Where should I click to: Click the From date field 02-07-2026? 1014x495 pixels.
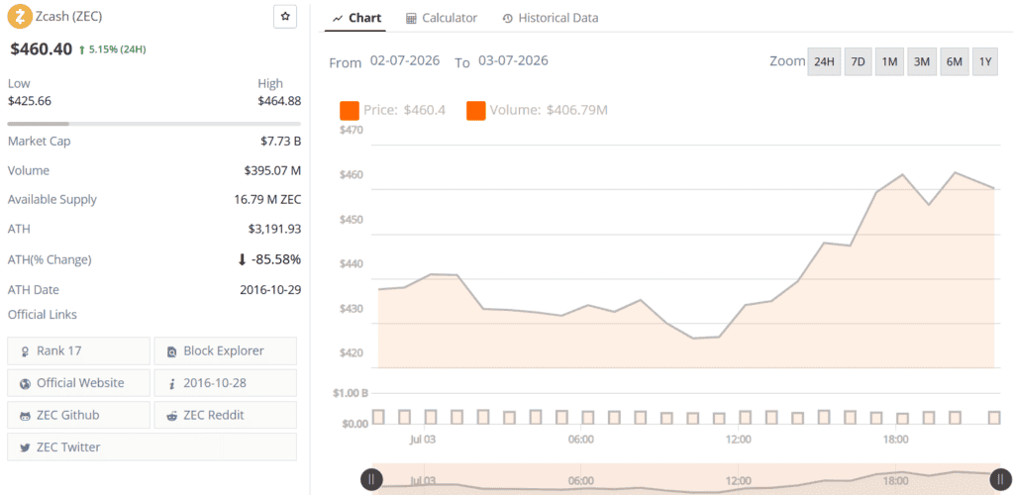(405, 60)
